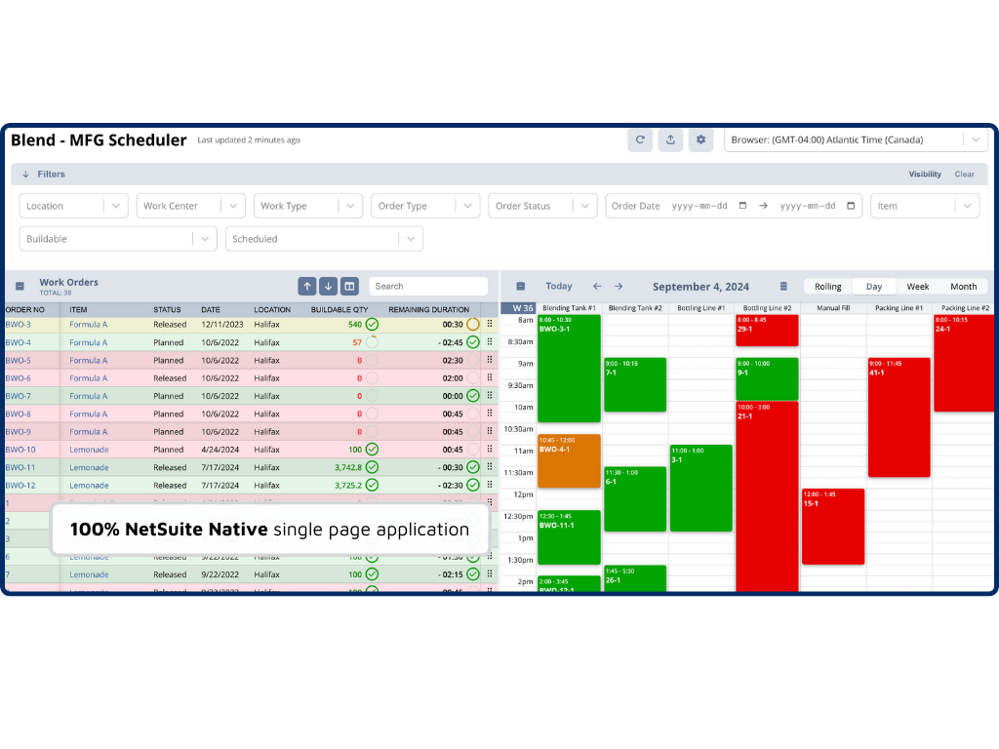Click the Today button
Image resolution: width=999 pixels, height=749 pixels.
point(559,287)
